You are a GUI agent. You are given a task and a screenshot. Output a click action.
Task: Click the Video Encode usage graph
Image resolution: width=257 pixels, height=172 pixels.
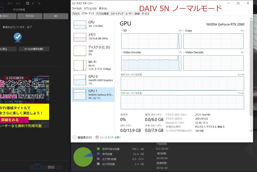tap(151, 63)
